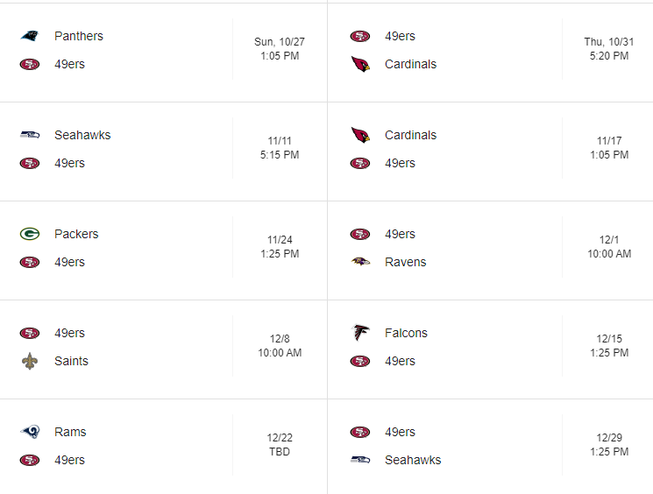Screen dimensions: 653x494
Task: Click the Rams team logo
Action: pyautogui.click(x=30, y=432)
